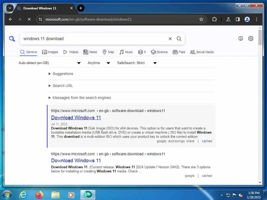Viewport: 267px width, 200px height.
Task: Click the address bar URL
Action: tap(89, 19)
